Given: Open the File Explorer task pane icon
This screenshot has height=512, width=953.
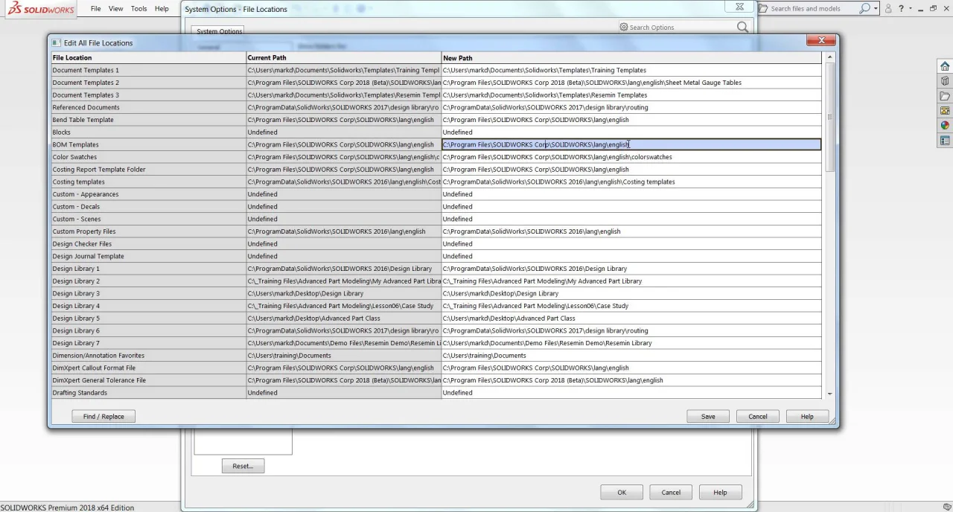Looking at the screenshot, I should tap(945, 96).
